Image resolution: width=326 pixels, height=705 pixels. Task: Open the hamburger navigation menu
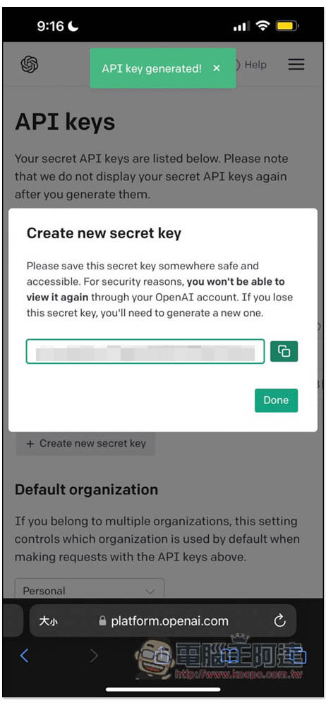pyautogui.click(x=296, y=64)
